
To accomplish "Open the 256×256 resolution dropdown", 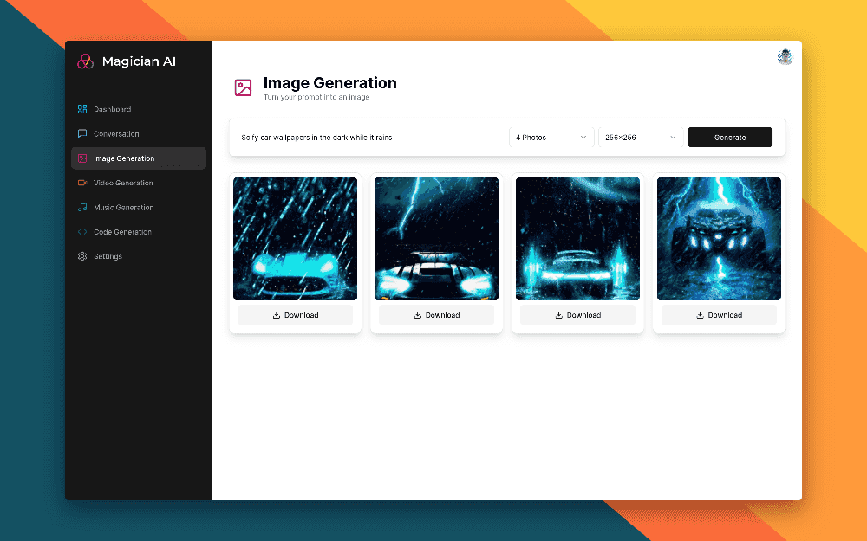I will (641, 138).
